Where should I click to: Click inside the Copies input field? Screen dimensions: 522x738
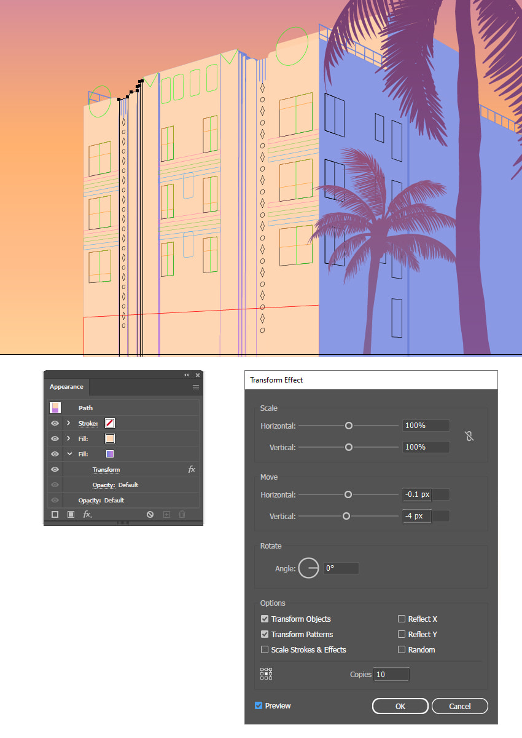coord(391,674)
